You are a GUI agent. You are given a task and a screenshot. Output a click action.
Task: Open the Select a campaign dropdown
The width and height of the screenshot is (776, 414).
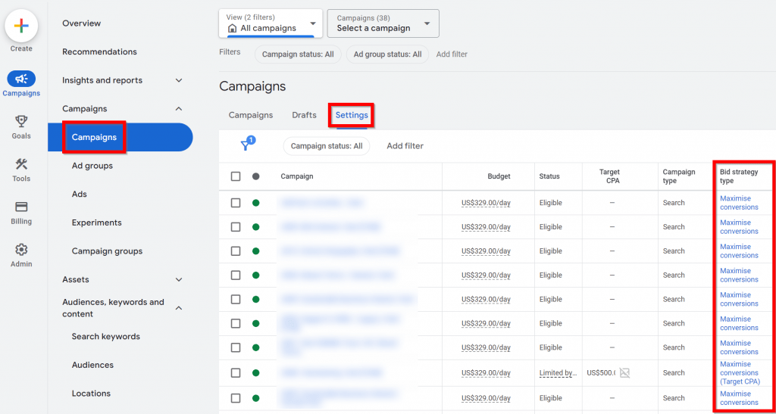(x=383, y=23)
